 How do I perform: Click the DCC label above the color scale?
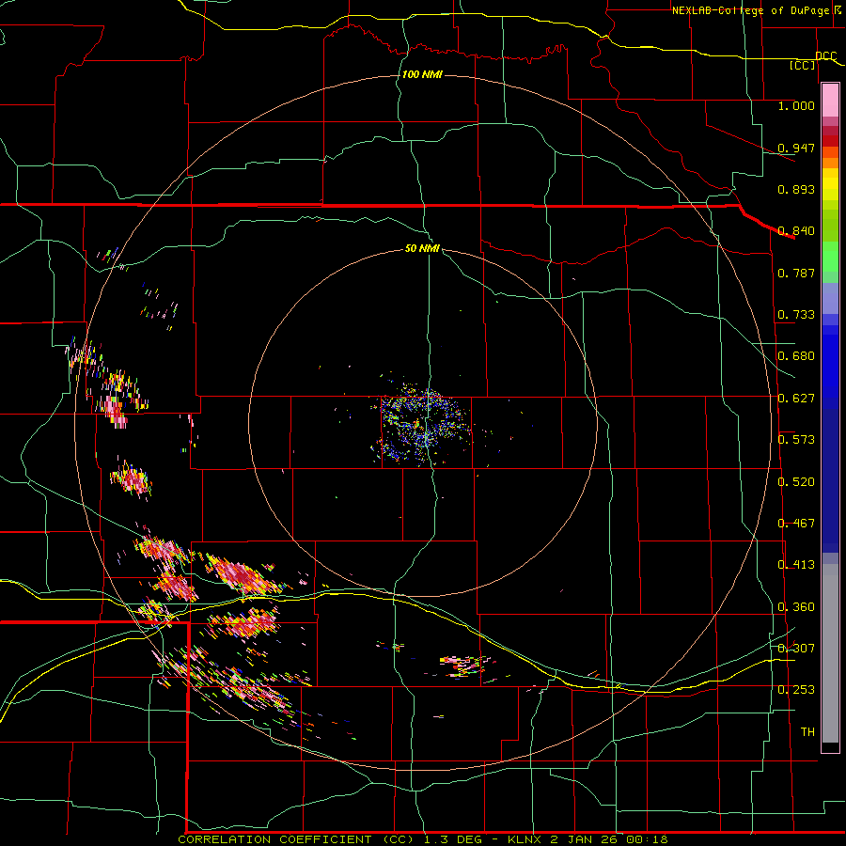point(825,55)
